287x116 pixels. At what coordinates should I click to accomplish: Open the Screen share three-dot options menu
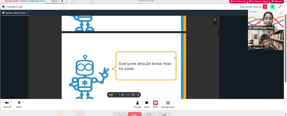pos(28,13)
